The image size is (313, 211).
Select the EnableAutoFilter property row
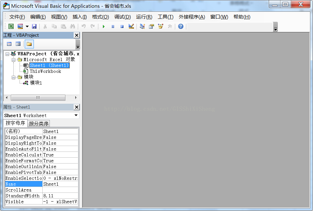pos(41,149)
